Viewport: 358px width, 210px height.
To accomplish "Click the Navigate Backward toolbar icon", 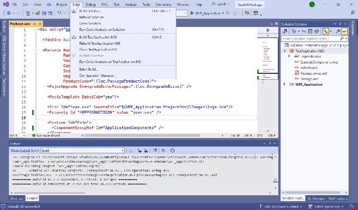I will [9, 13].
